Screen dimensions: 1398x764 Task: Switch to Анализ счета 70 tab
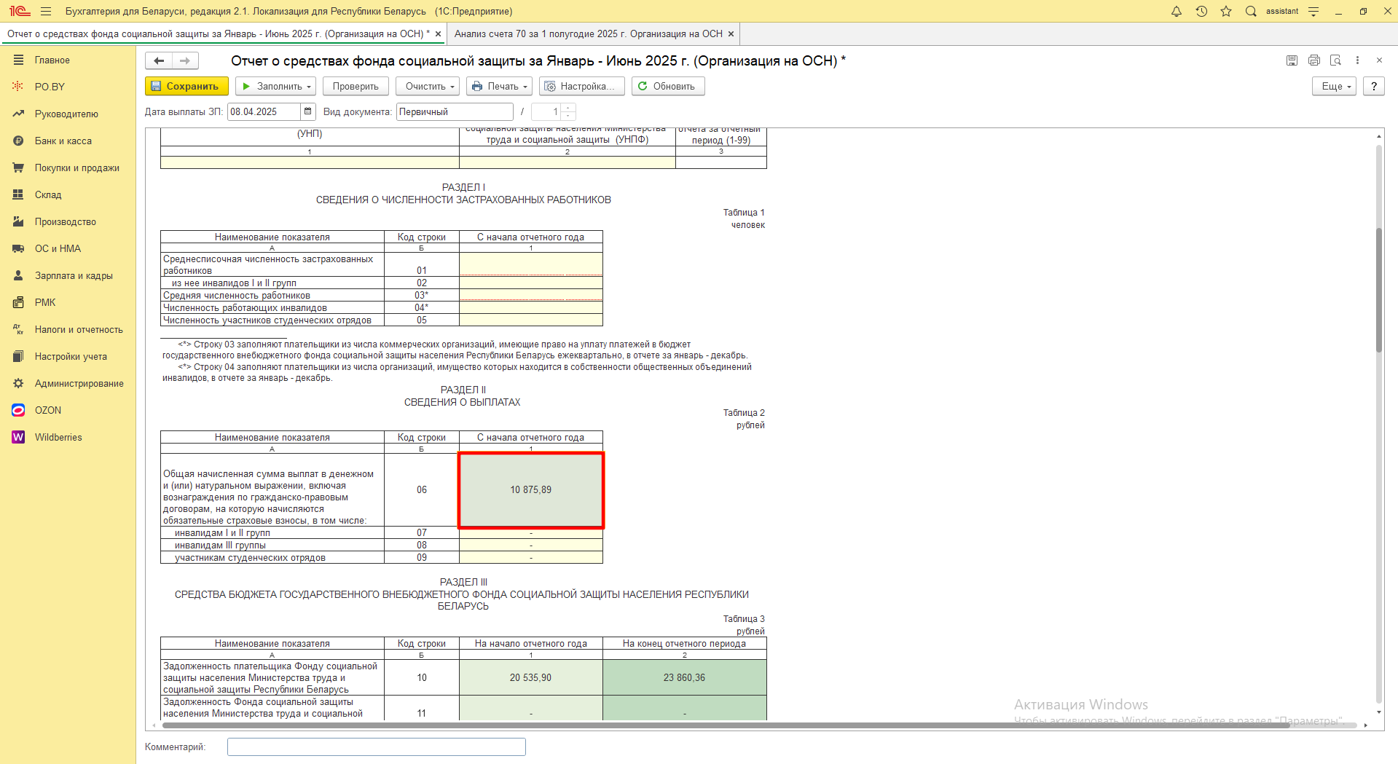588,34
